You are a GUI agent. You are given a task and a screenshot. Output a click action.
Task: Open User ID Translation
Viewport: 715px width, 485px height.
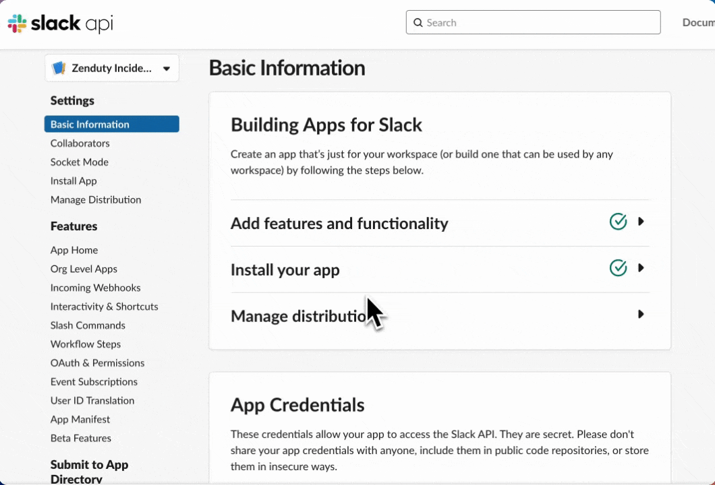pyautogui.click(x=92, y=401)
